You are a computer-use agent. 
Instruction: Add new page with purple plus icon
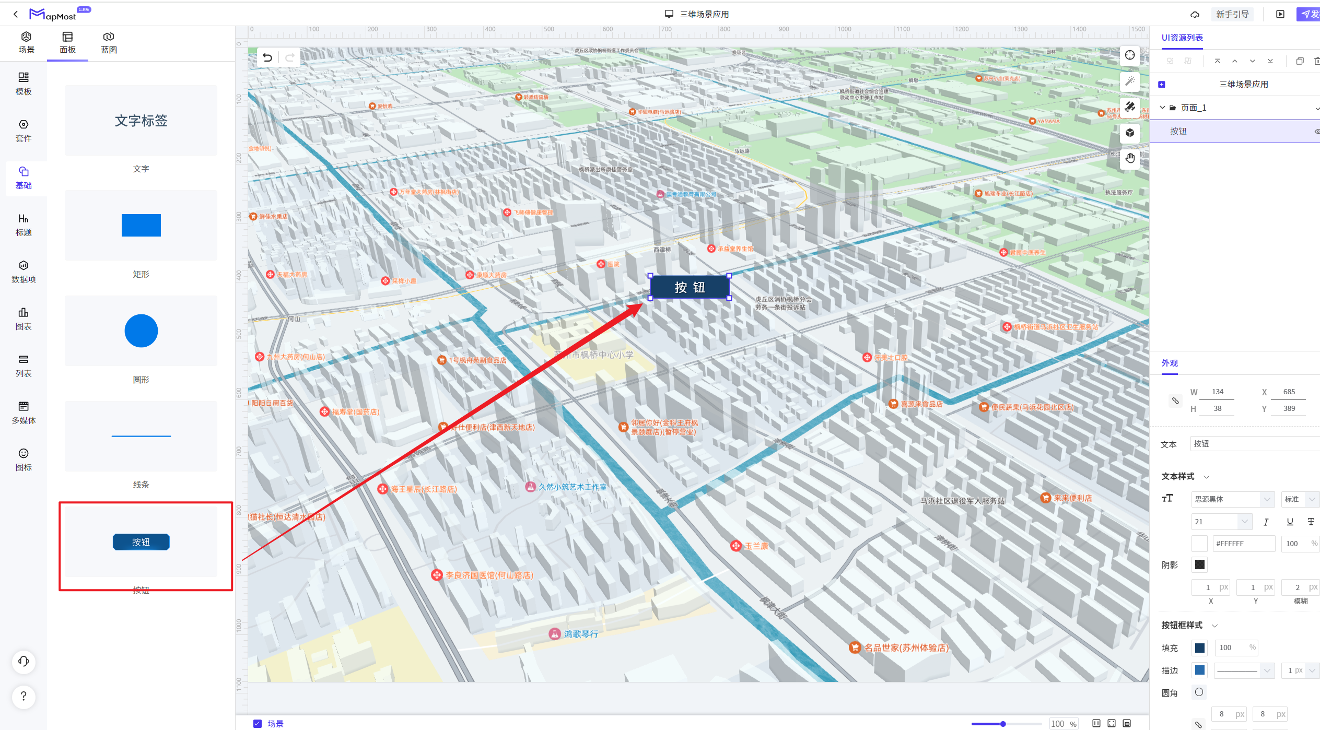[x=1162, y=85]
